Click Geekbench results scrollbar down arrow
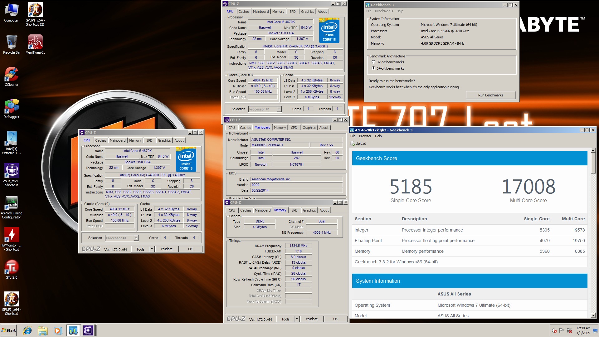This screenshot has width=599, height=337. click(593, 315)
